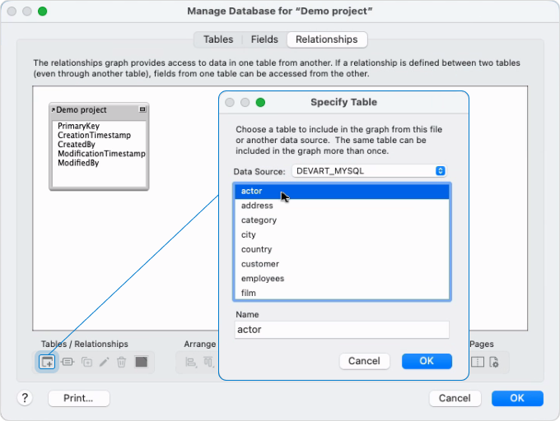Click the Align left edges icon
560x421 pixels.
tap(191, 362)
